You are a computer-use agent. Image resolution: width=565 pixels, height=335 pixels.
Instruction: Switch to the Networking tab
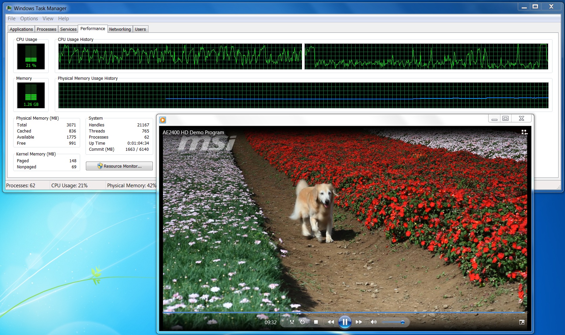coord(120,29)
